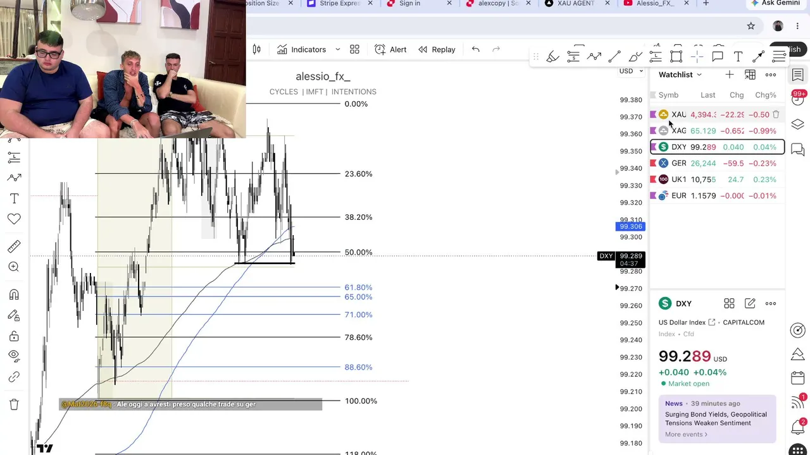The image size is (810, 455).
Task: Expand the favorite indicators dropdown arrow
Action: tap(337, 49)
